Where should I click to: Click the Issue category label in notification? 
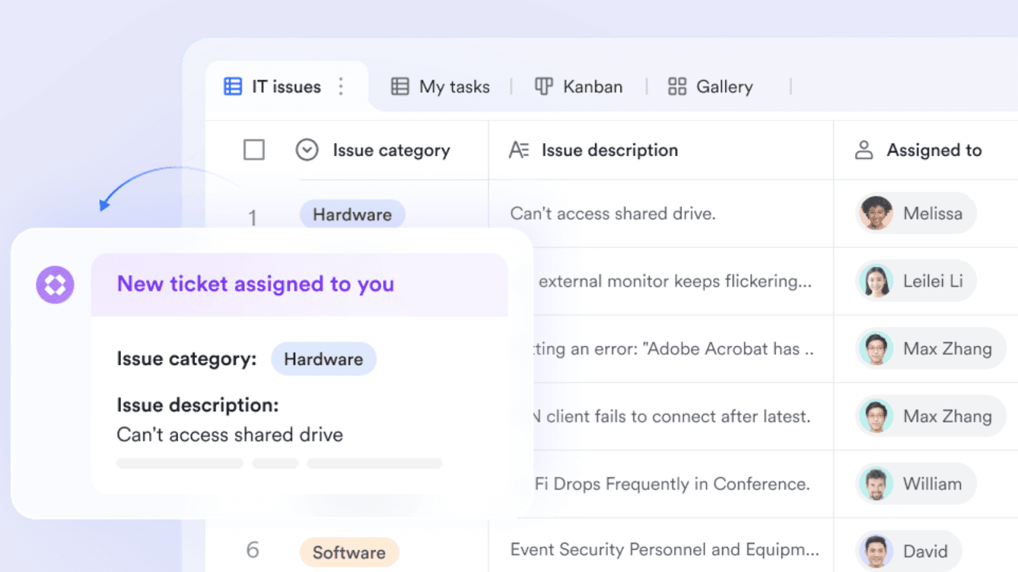coord(186,359)
